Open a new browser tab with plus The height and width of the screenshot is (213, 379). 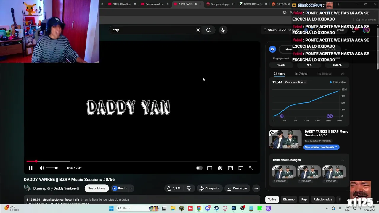click(339, 4)
